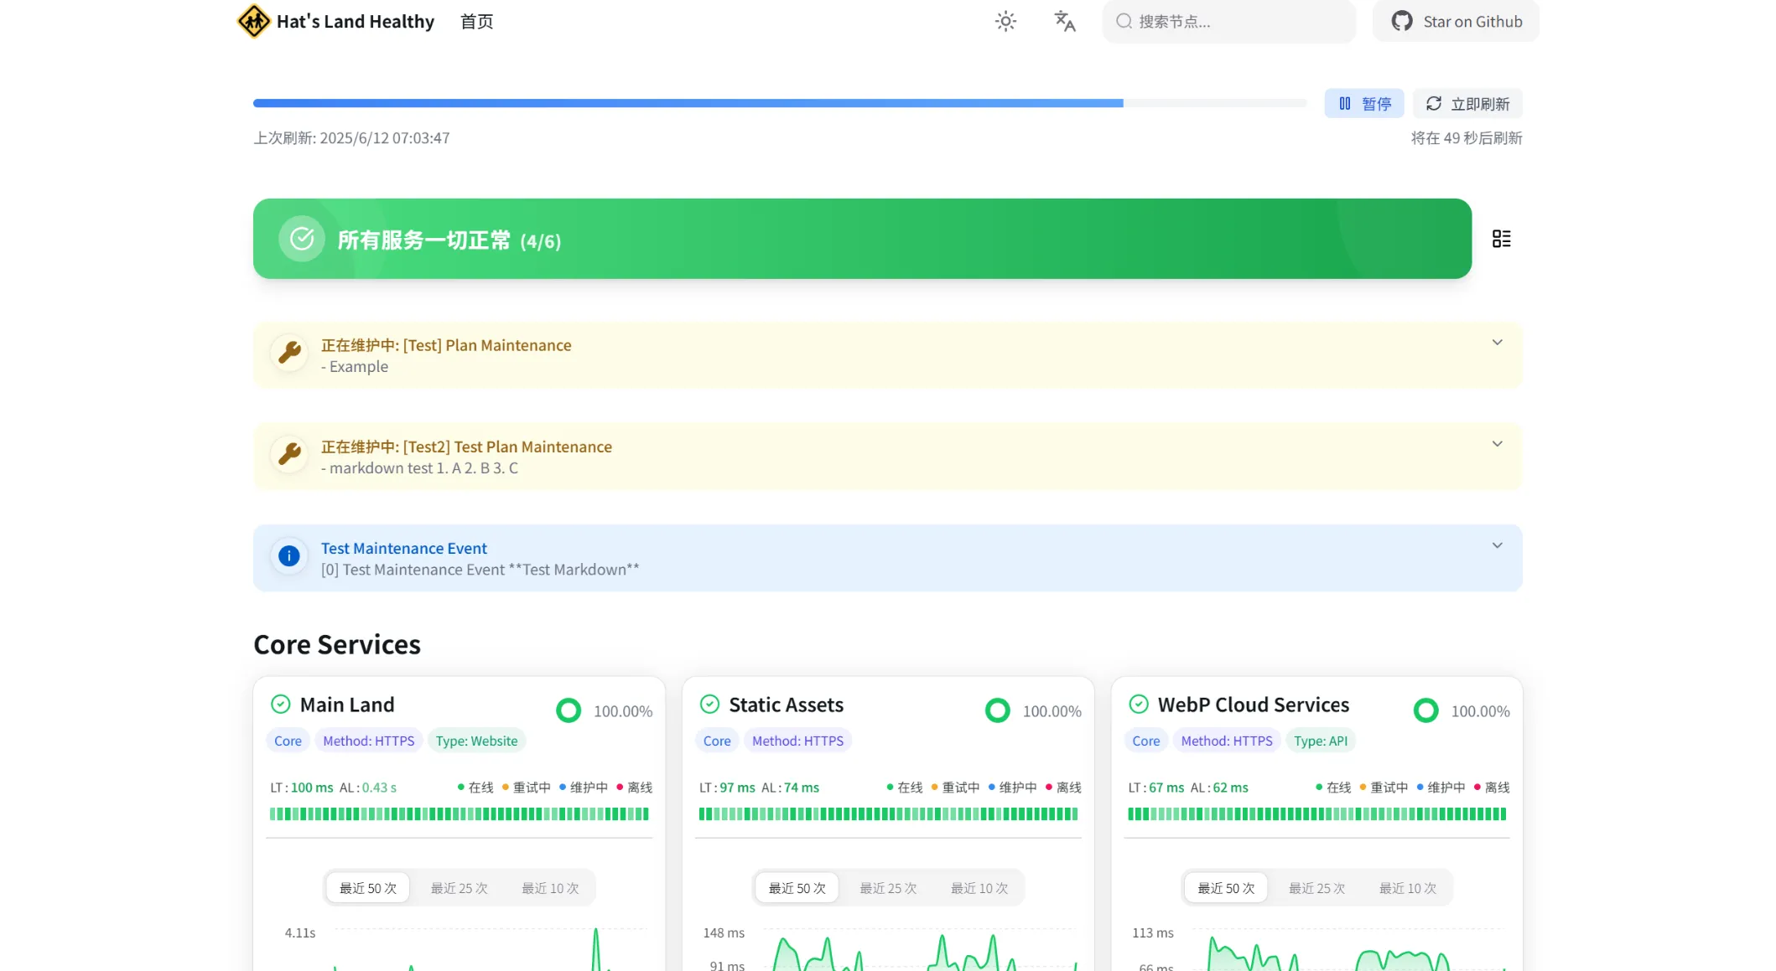Image resolution: width=1776 pixels, height=971 pixels.
Task: Refresh now with 立即刷新 button
Action: pos(1467,103)
